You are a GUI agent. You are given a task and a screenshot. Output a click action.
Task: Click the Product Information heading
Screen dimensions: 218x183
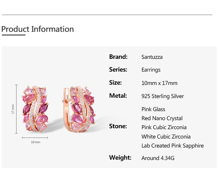38,29
